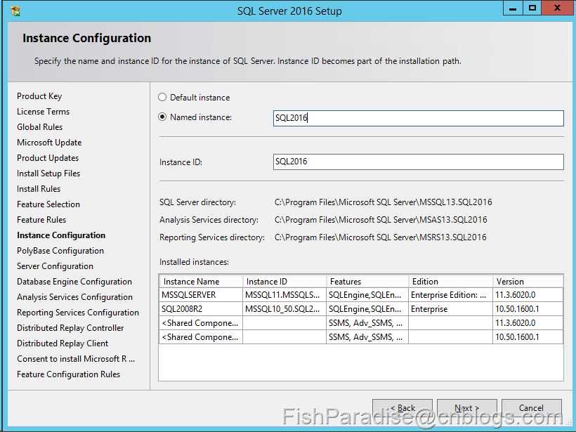
Task: Click the Enterprise Edition cell for MSSQLSERVER
Action: point(449,295)
